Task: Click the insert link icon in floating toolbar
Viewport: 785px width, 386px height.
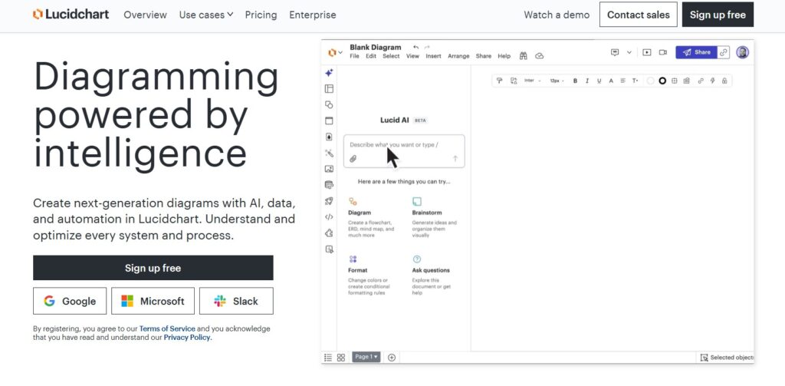Action: (x=701, y=81)
